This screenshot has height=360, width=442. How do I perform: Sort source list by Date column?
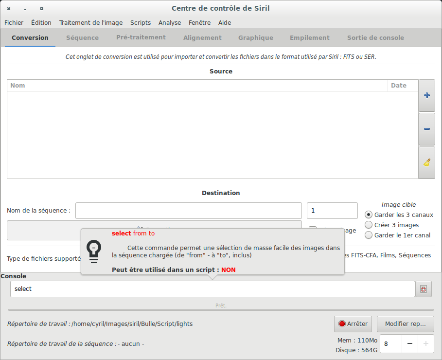tap(403, 86)
